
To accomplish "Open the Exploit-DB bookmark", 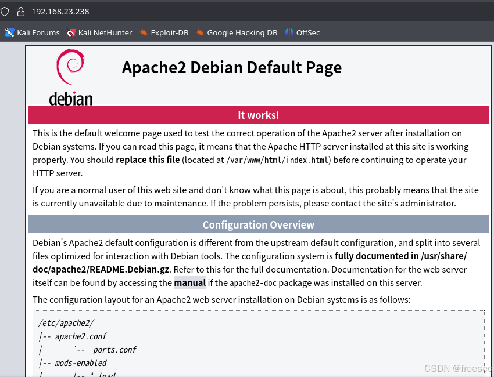I will click(164, 32).
